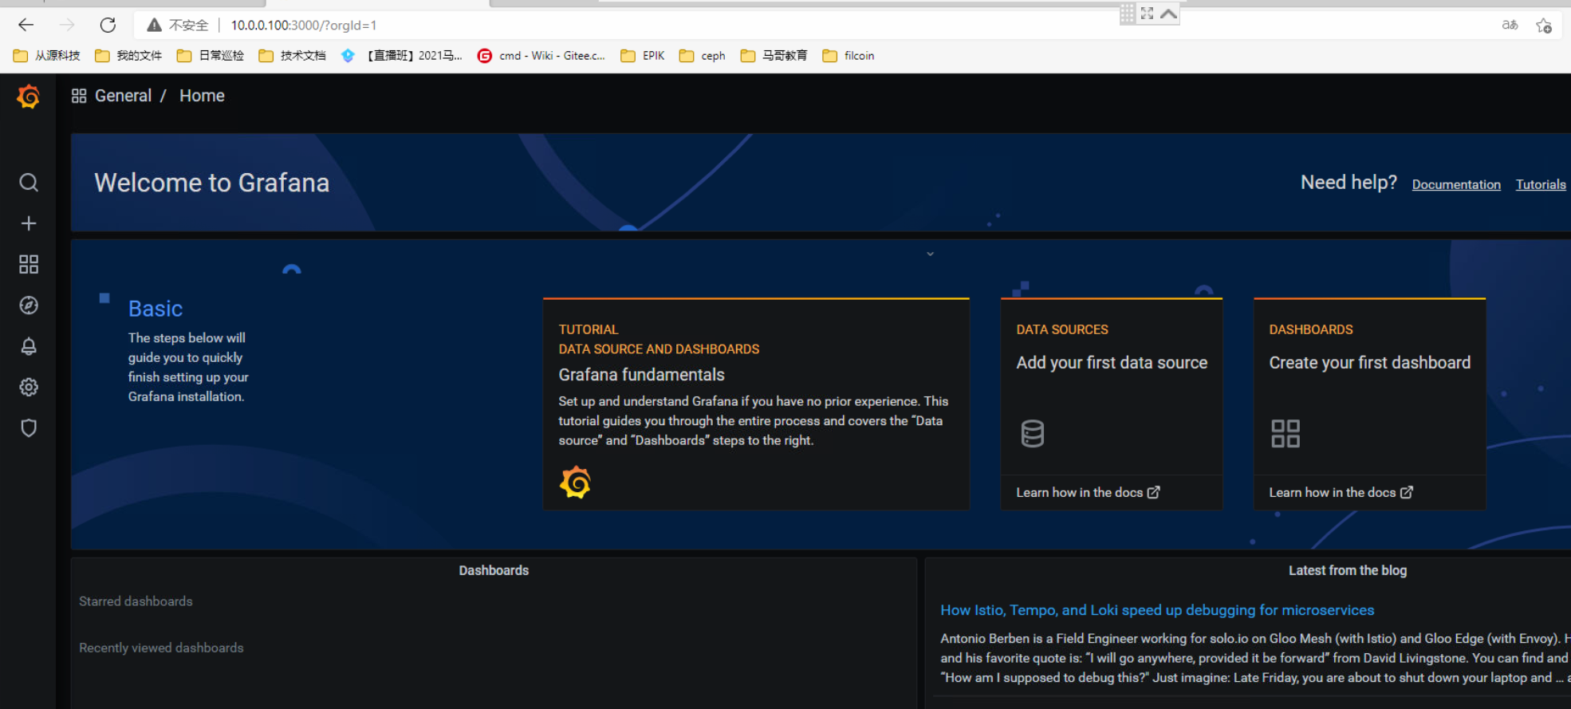Click Latest from the blog panel title
The width and height of the screenshot is (1571, 709).
coord(1348,570)
